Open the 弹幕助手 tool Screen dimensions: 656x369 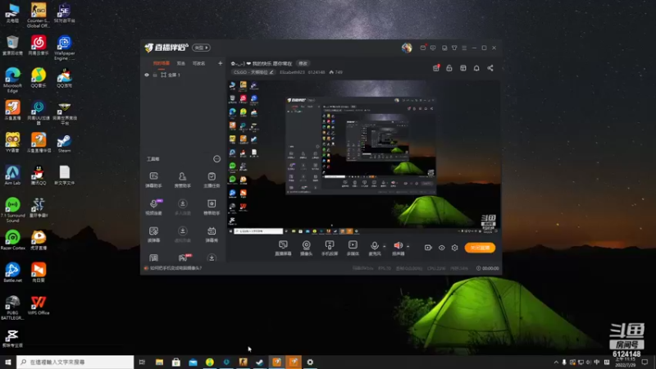click(x=153, y=180)
